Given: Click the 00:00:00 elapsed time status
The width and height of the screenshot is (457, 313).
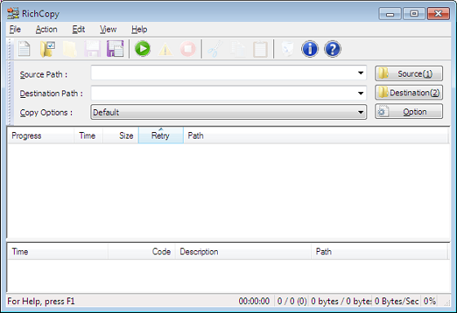Looking at the screenshot, I should tap(254, 301).
